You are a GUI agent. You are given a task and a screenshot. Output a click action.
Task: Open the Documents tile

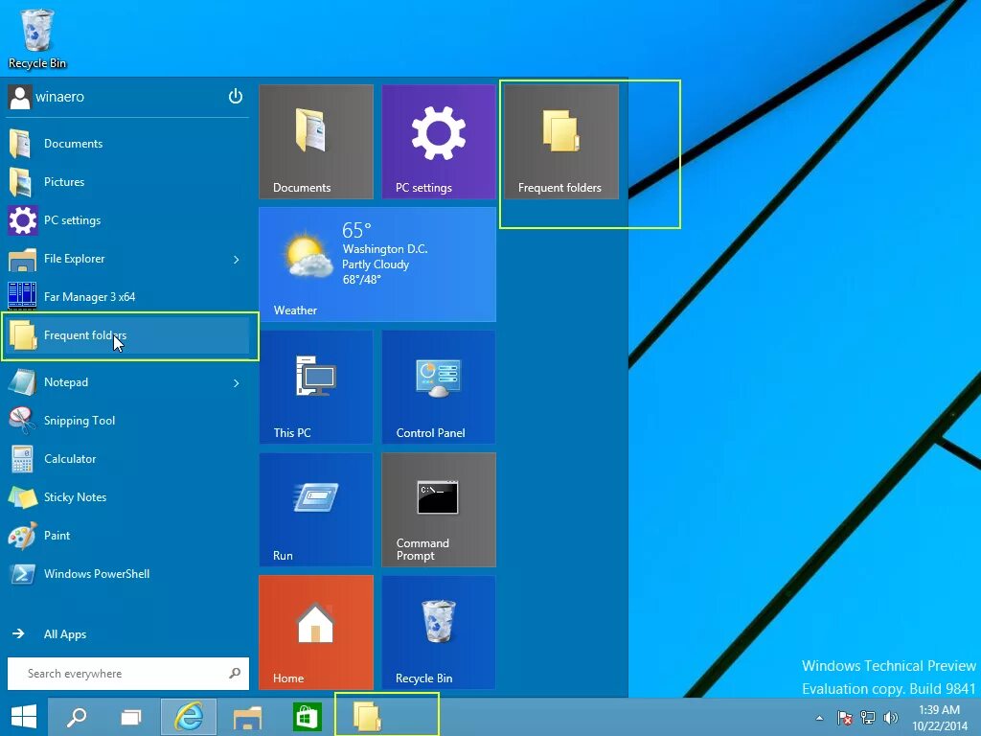pyautogui.click(x=316, y=142)
